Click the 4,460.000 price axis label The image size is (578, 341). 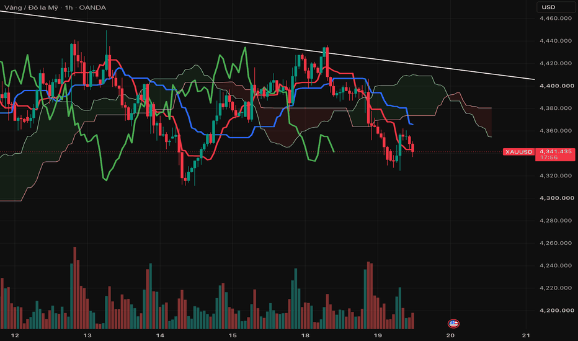tap(555, 18)
